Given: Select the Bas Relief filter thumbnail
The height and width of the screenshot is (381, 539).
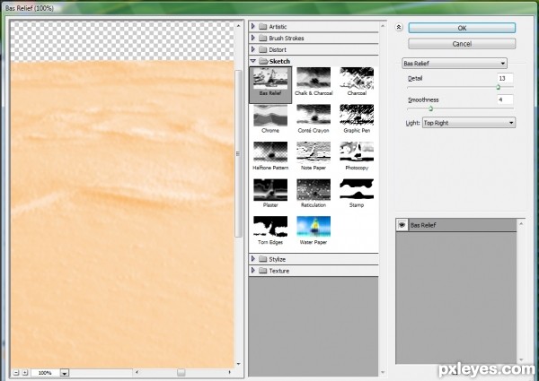Looking at the screenshot, I should (x=270, y=84).
